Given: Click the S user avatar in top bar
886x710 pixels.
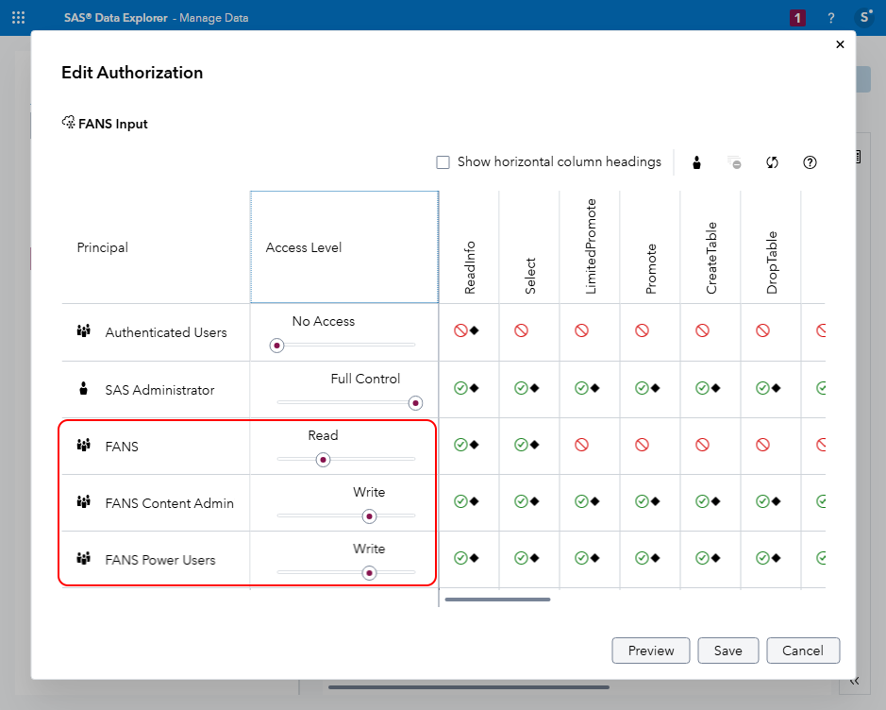Looking at the screenshot, I should pos(864,17).
